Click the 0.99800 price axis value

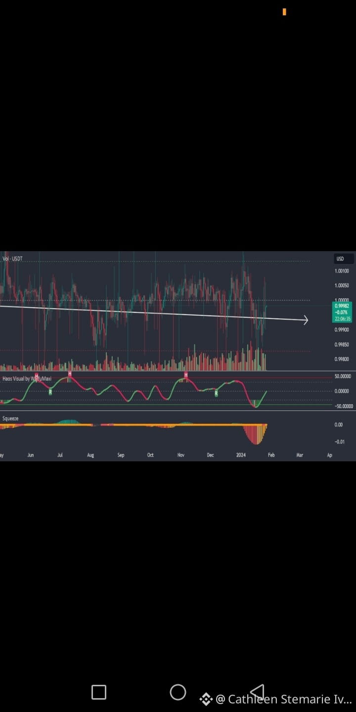[342, 359]
